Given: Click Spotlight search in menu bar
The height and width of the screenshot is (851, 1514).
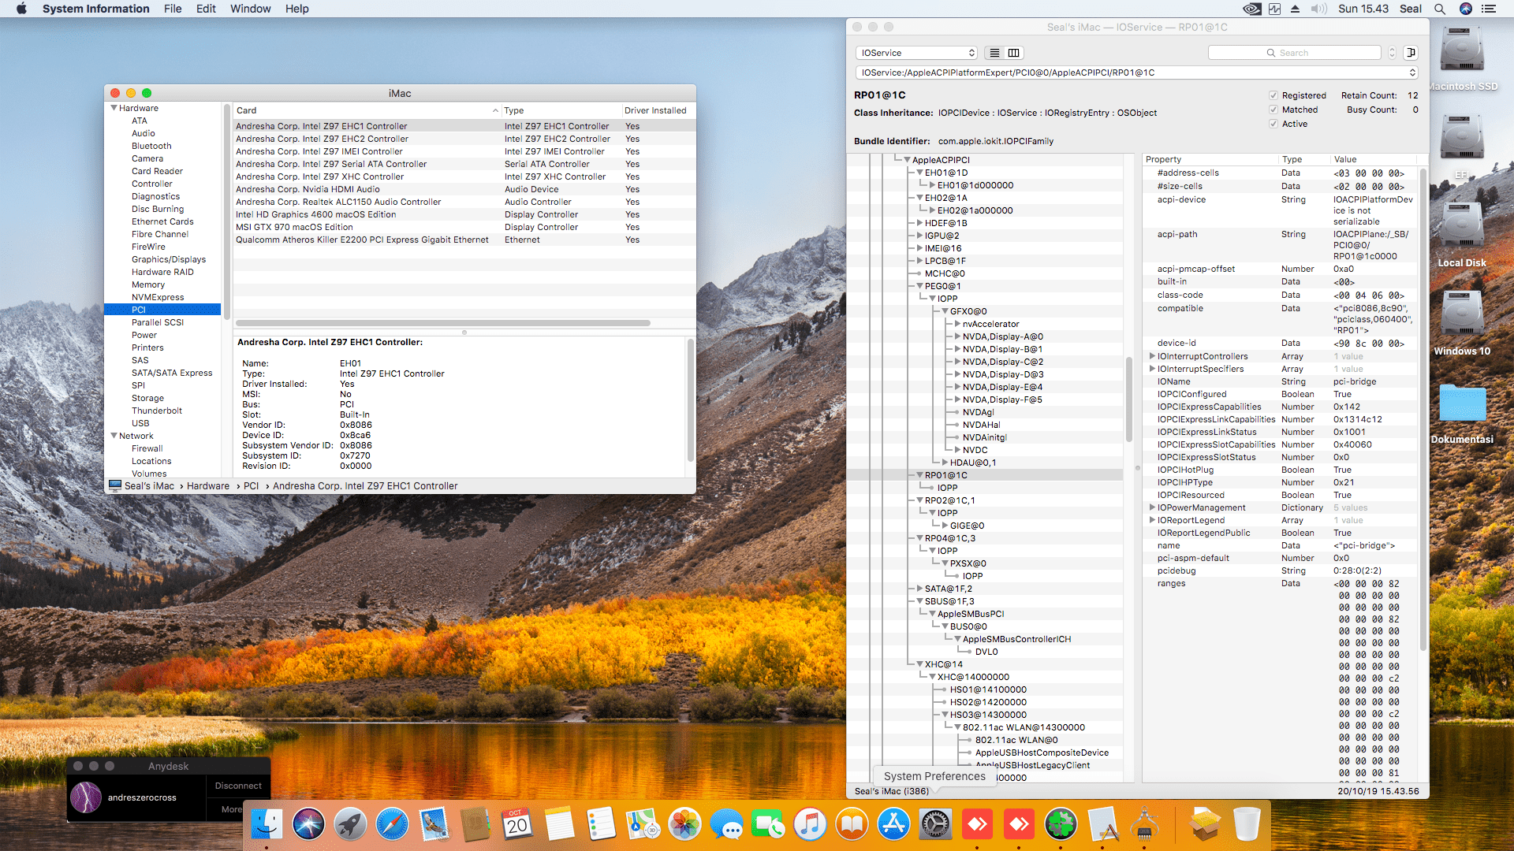Looking at the screenshot, I should (x=1439, y=9).
